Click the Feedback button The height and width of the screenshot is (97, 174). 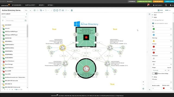(132, 1)
